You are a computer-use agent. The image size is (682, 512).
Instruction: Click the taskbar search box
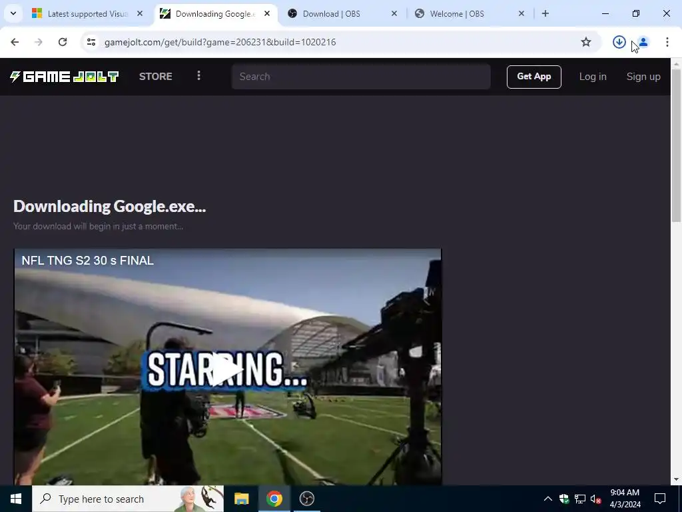click(x=128, y=499)
